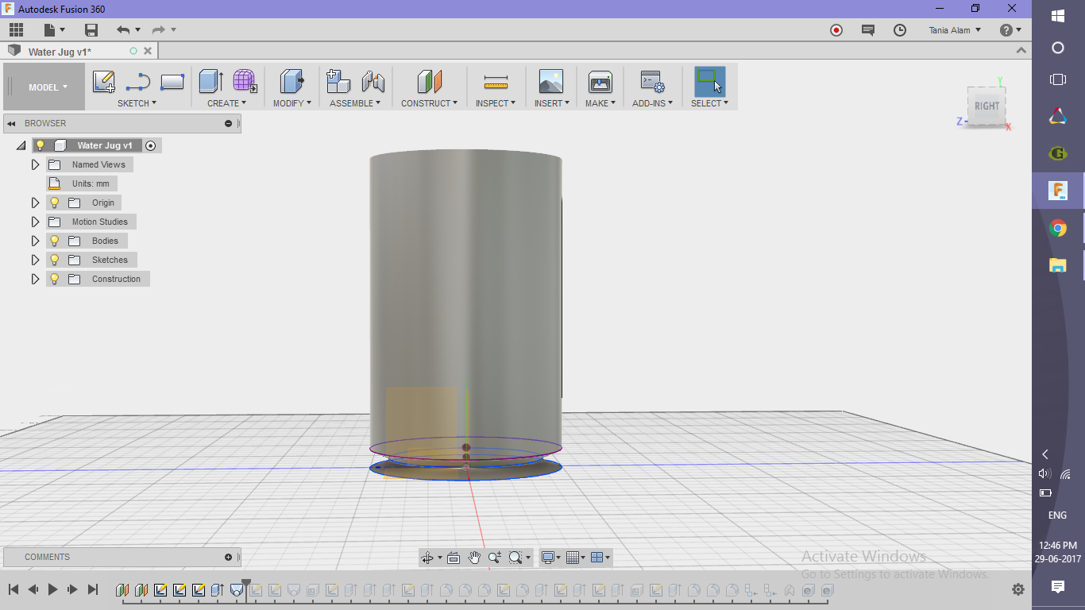Screen dimensions: 1085x610
Task: Open the CONSTRUCT menu
Action: [x=429, y=103]
